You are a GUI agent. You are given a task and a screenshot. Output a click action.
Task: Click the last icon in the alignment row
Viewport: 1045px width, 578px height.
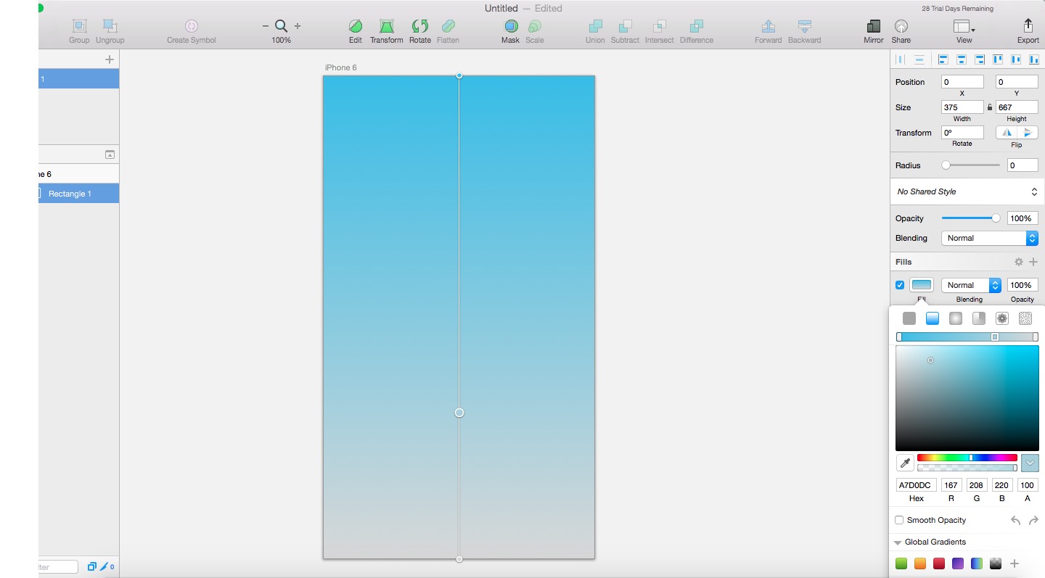[1034, 59]
